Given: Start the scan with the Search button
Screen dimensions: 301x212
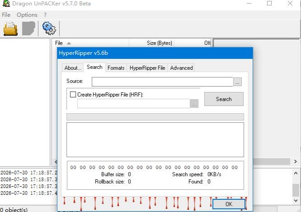Looking at the screenshot, I should click(x=224, y=99).
